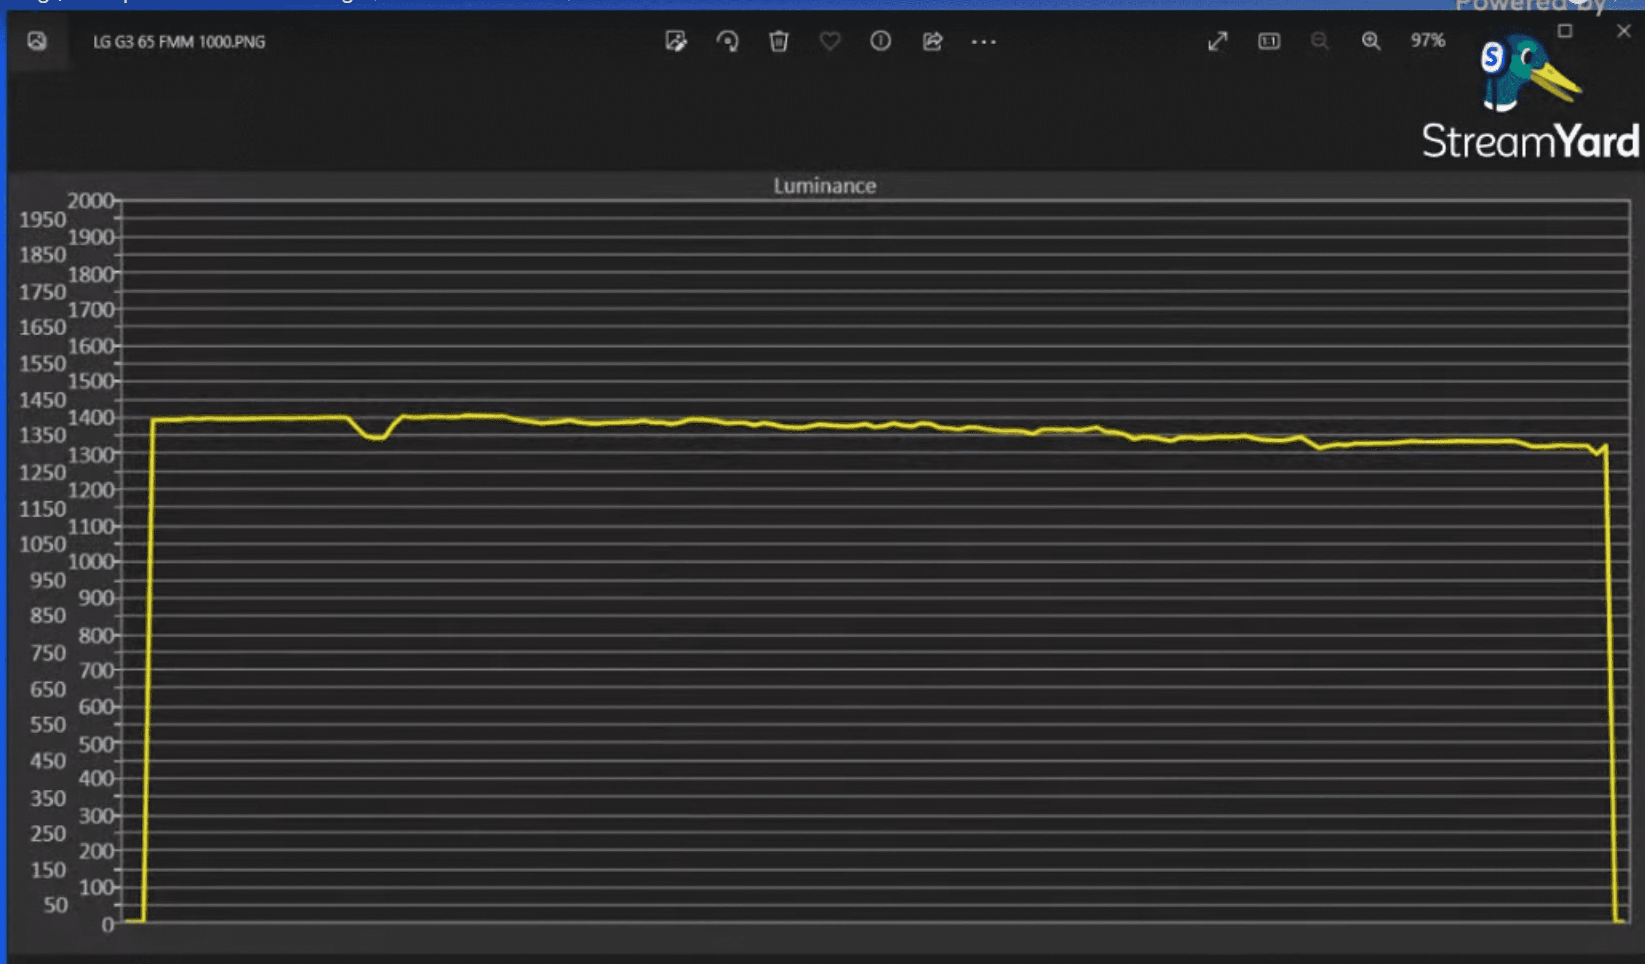Open the file info panel
Image resolution: width=1645 pixels, height=964 pixels.
(880, 41)
